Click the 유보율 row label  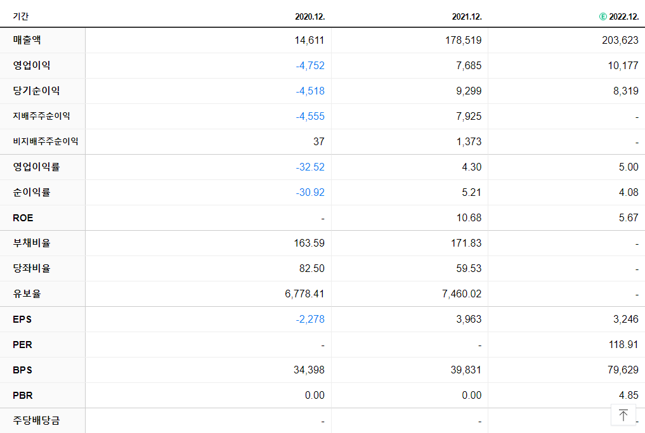pos(27,294)
